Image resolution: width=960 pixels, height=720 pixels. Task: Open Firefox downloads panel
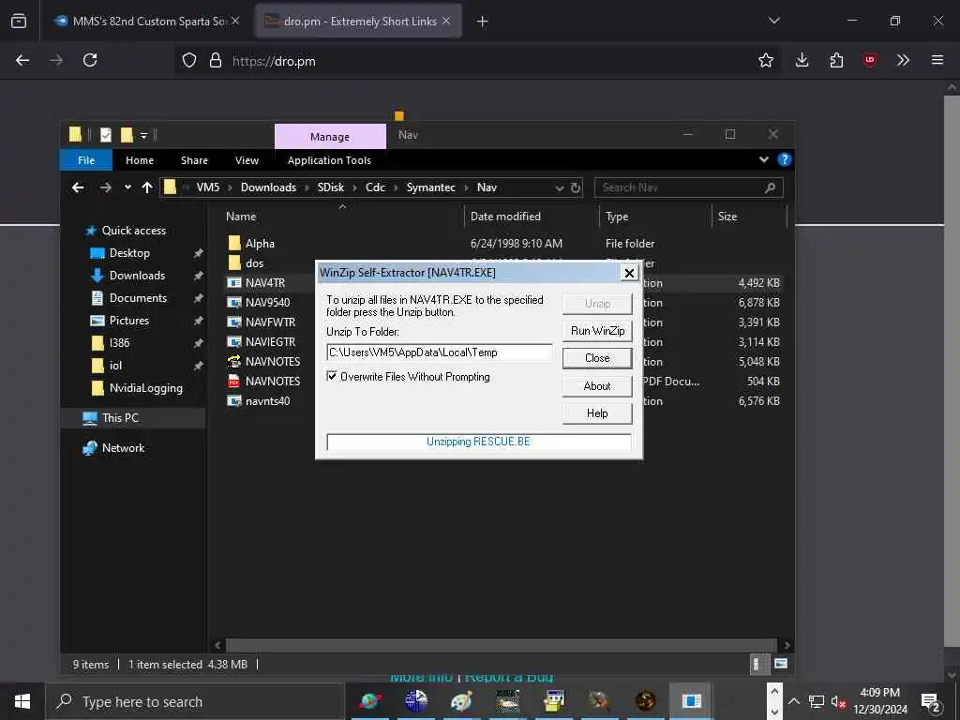click(802, 60)
